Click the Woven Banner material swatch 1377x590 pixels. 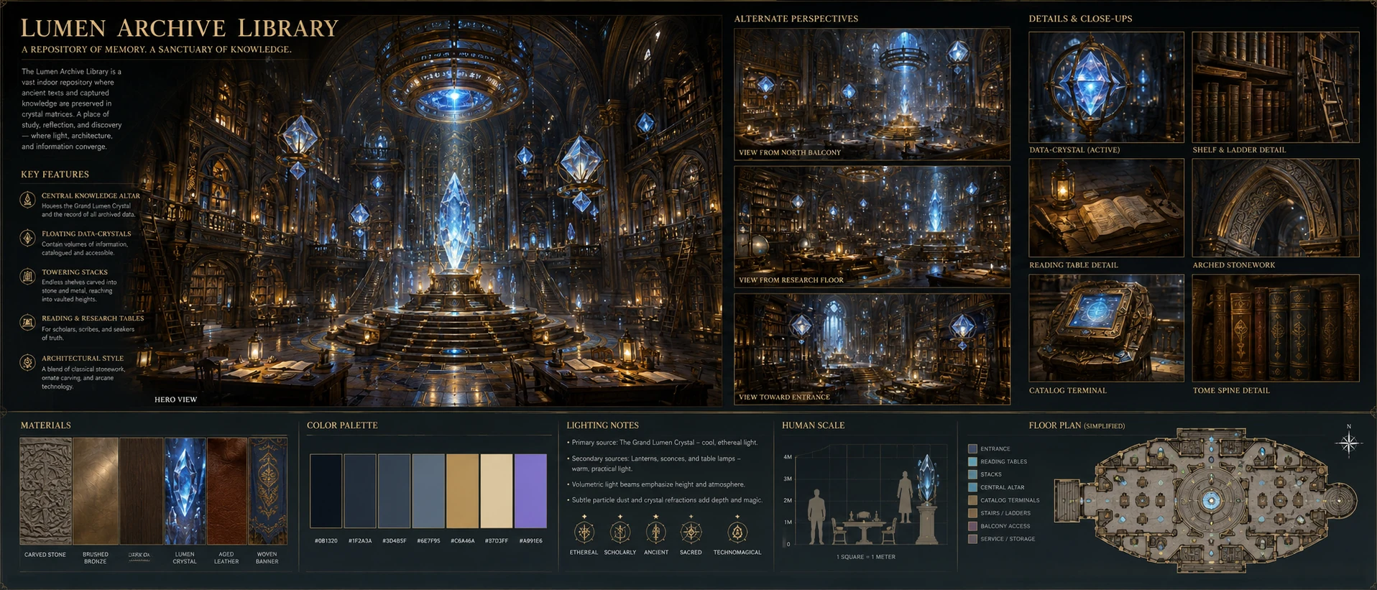(267, 491)
